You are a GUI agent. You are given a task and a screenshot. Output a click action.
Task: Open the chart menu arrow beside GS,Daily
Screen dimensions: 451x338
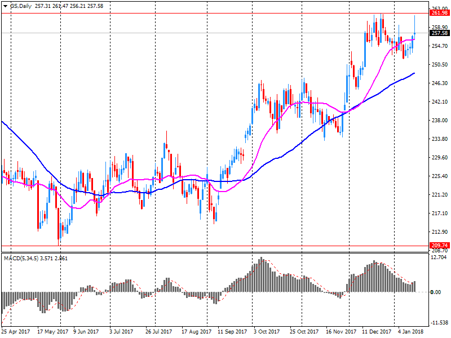[x=5, y=5]
